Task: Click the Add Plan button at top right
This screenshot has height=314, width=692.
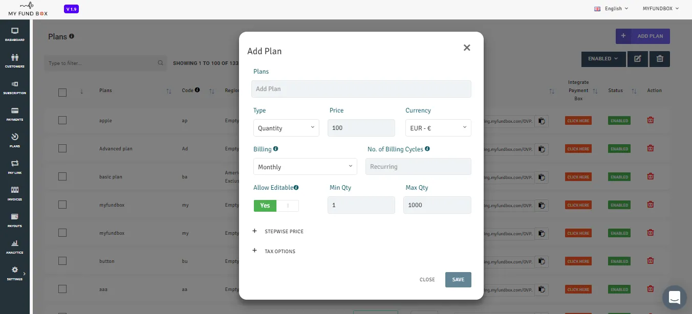Action: [x=643, y=36]
